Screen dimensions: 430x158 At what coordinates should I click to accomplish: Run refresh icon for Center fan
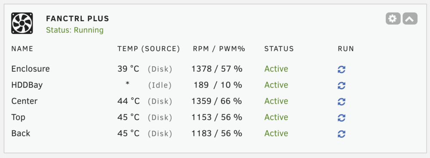[341, 102]
